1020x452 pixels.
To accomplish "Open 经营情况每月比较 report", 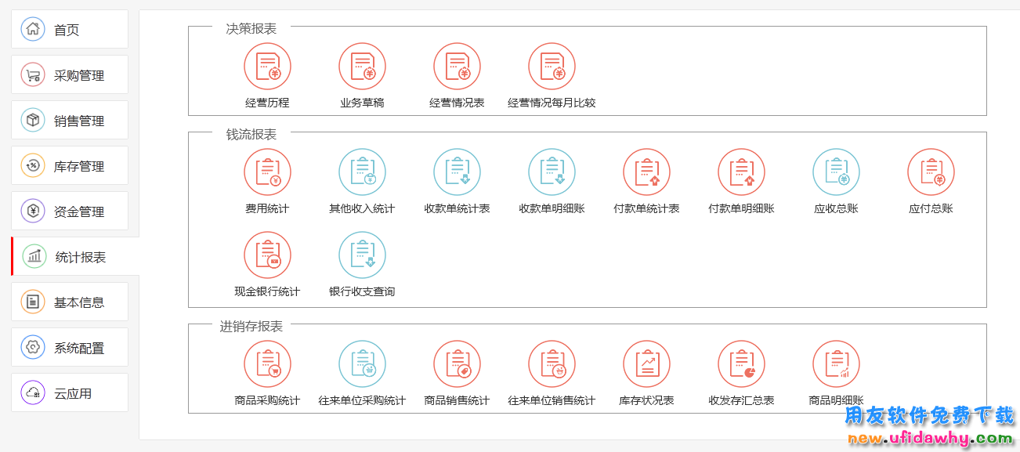I will [x=552, y=67].
